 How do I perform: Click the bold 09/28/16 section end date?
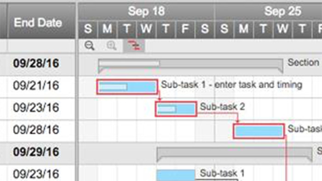(x=36, y=63)
